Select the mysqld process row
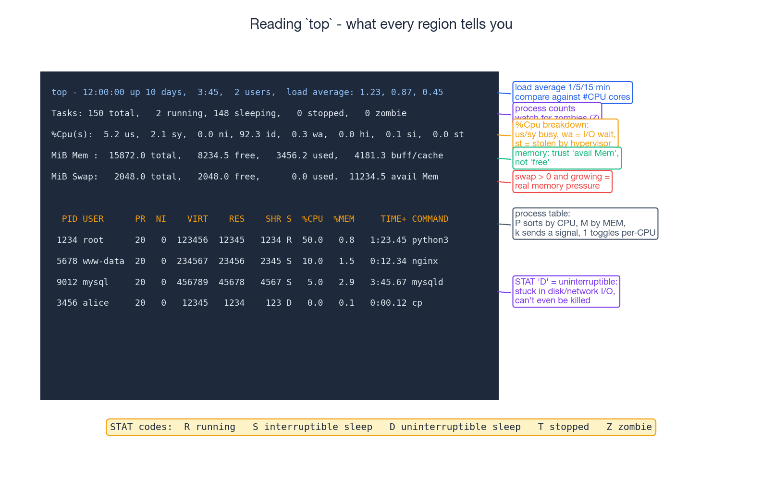762x478 pixels. [x=250, y=282]
